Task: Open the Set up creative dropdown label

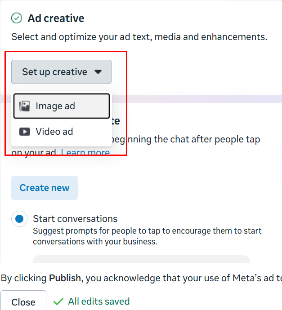Action: (x=54, y=72)
